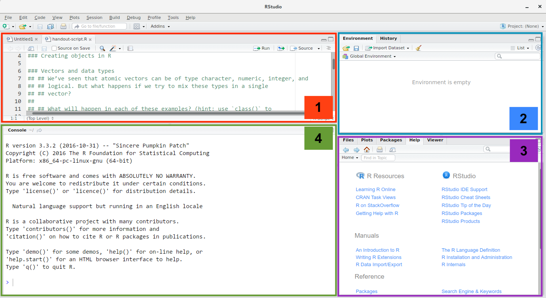Refresh the Environment pane icon
546x298 pixels.
[x=538, y=48]
